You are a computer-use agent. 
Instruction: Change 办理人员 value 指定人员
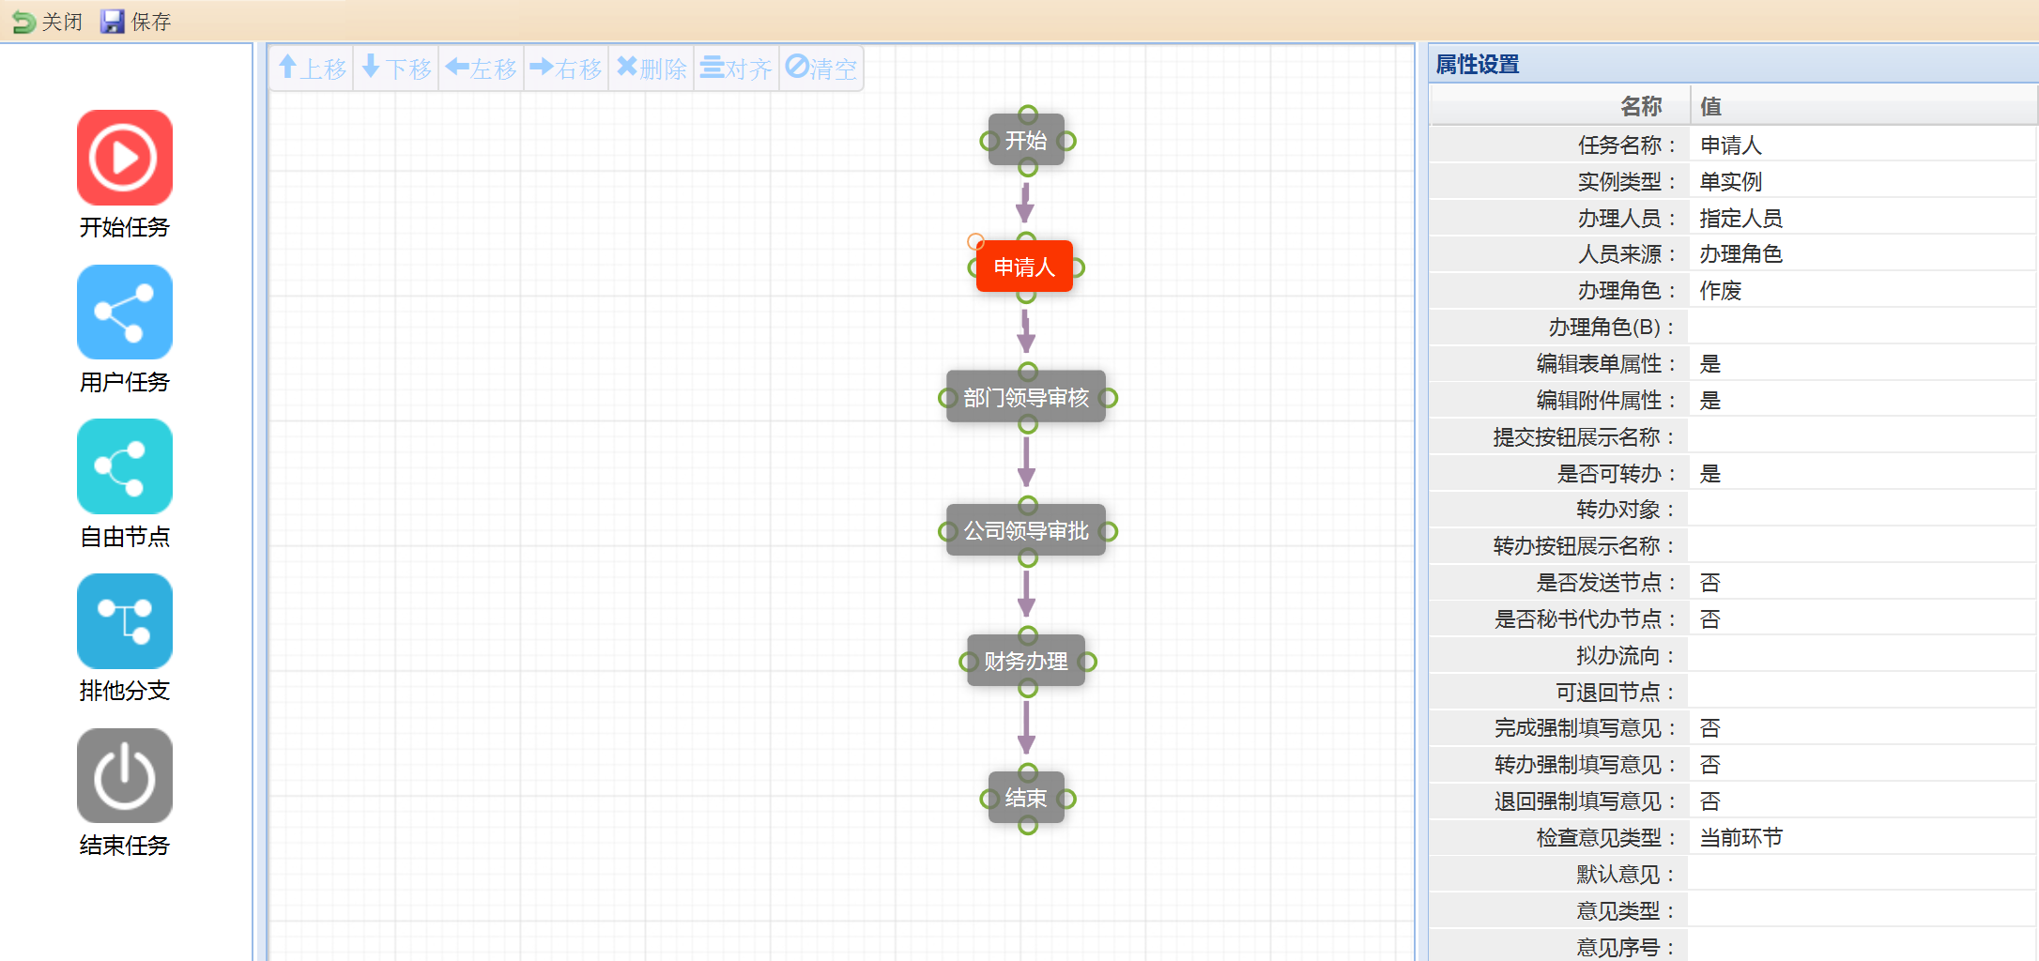pyautogui.click(x=1859, y=219)
